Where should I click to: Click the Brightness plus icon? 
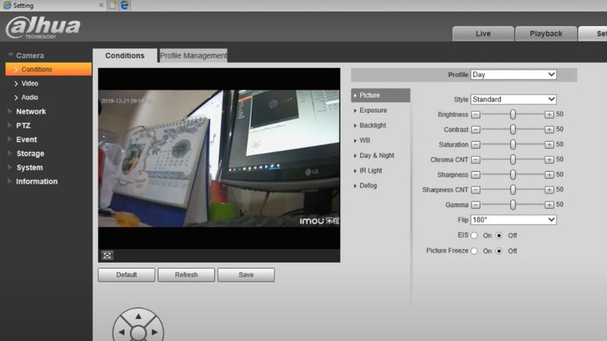point(549,114)
